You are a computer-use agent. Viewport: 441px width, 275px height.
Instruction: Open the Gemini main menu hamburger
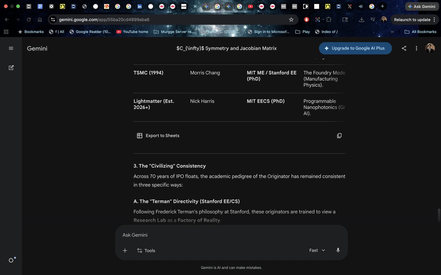[11, 48]
